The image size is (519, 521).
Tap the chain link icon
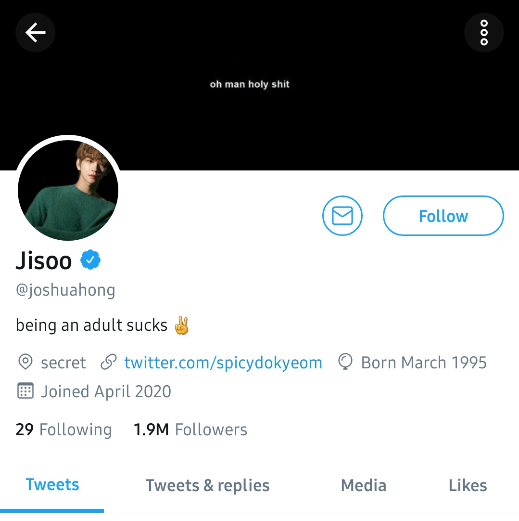point(109,362)
